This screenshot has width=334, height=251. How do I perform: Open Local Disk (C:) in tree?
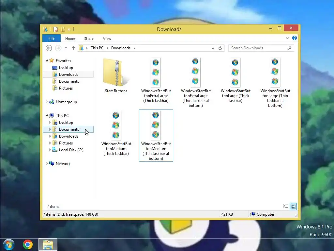tap(71, 150)
